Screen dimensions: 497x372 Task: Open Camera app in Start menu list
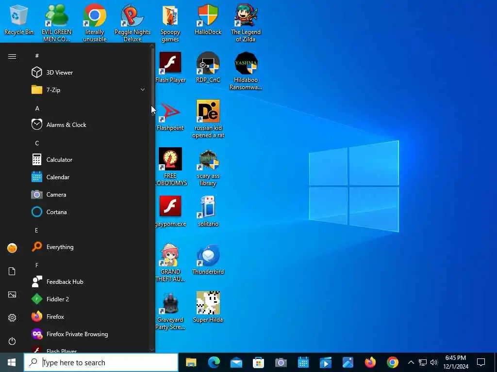[89, 195]
